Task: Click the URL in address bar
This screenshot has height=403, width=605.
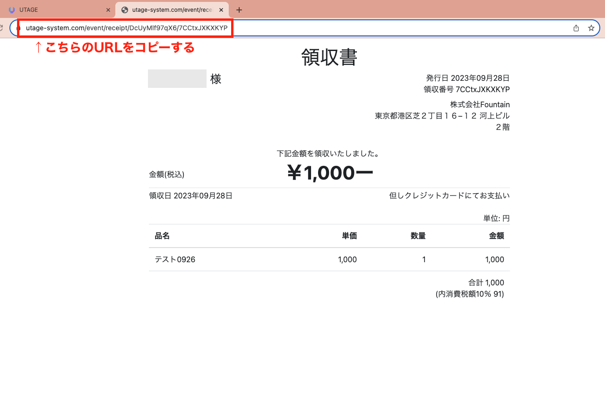Action: coord(127,28)
